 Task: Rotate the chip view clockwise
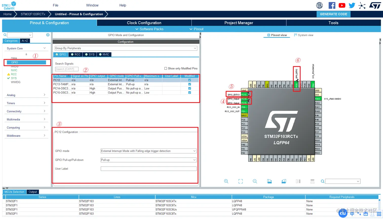(269, 181)
